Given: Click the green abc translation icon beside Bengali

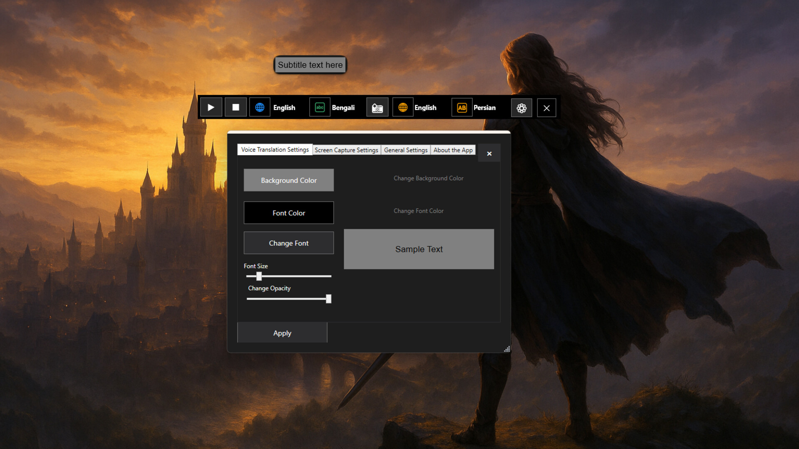Looking at the screenshot, I should [x=320, y=107].
